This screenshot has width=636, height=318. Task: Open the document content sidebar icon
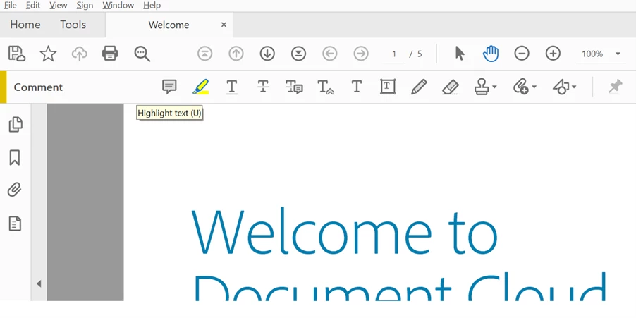click(15, 224)
